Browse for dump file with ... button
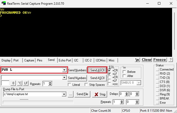Screen dimensions: 177x113 point(71,94)
